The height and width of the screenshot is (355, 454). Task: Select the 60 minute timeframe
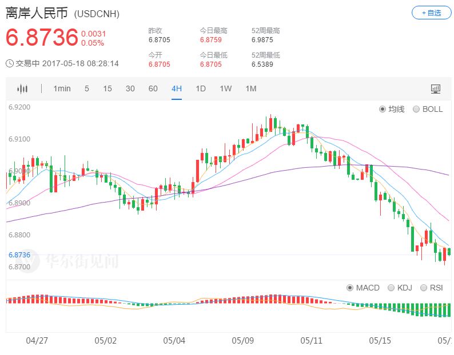pyautogui.click(x=153, y=88)
